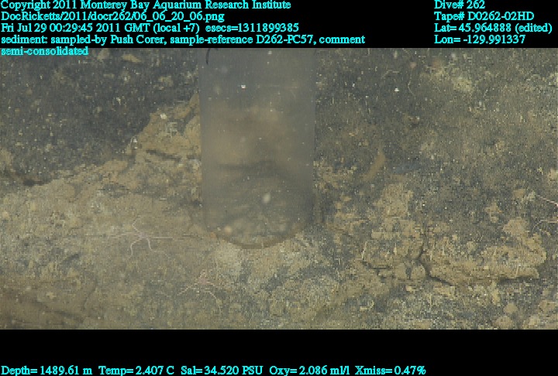Click the semi-consolidated comment text

44,51
